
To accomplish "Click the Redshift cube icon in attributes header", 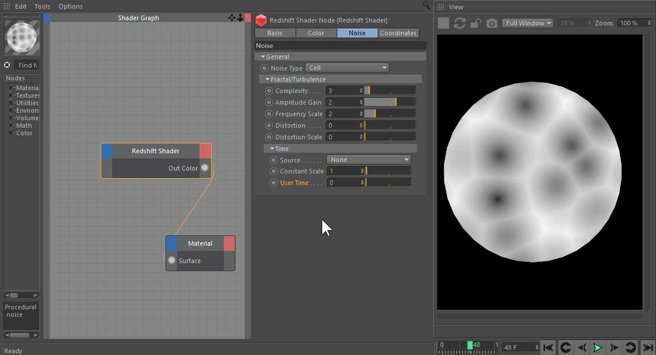I will click(x=261, y=20).
